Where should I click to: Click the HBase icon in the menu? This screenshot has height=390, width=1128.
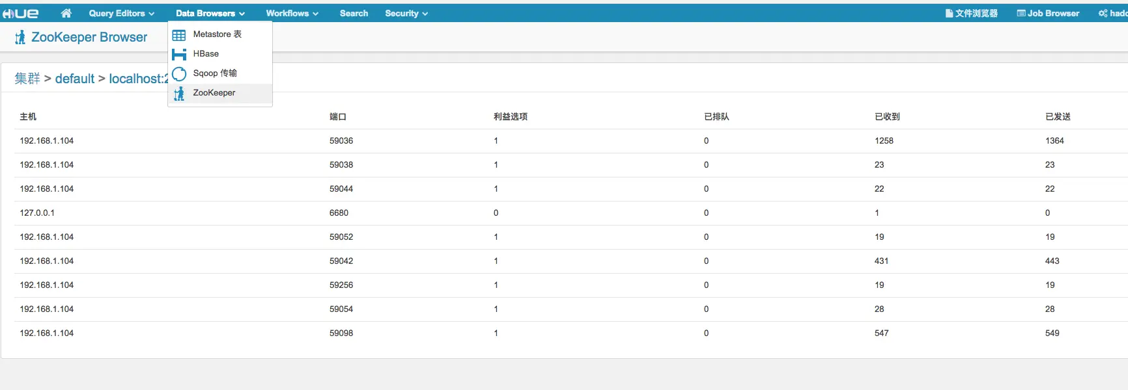[179, 55]
